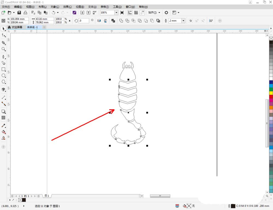Select the Text tool
The height and width of the screenshot is (210, 273).
tap(3, 90)
